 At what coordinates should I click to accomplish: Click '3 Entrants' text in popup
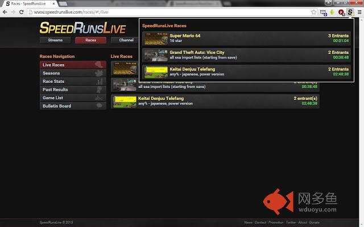click(x=338, y=36)
